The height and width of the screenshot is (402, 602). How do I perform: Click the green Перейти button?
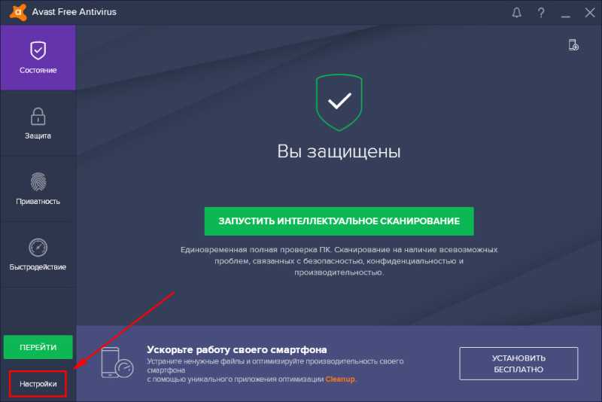(38, 347)
